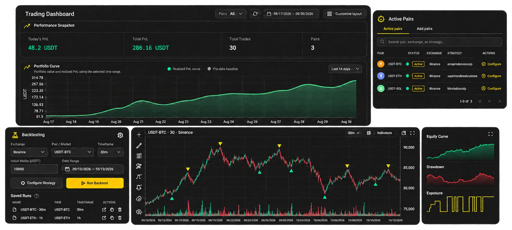Open the Pairs All dropdown

[x=231, y=14]
